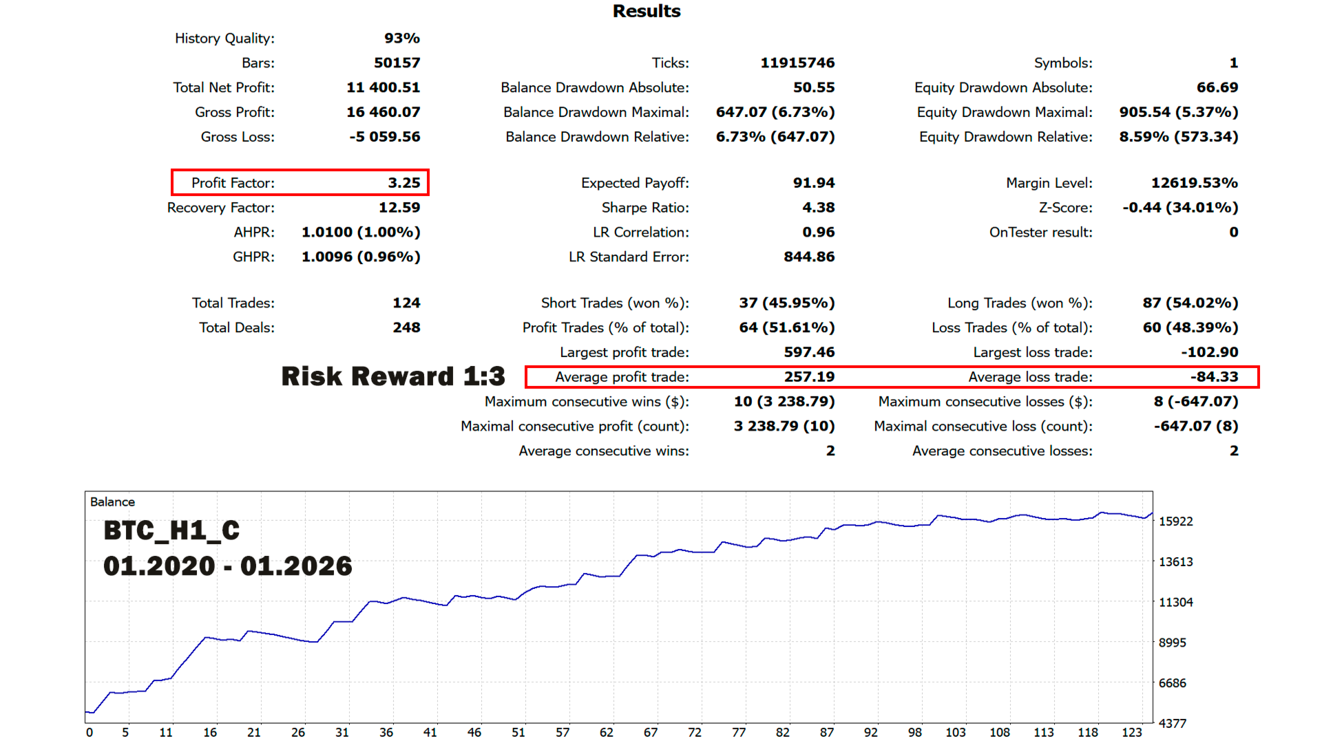Click the Profit Factor value 3.25
The image size is (1322, 743).
(403, 183)
